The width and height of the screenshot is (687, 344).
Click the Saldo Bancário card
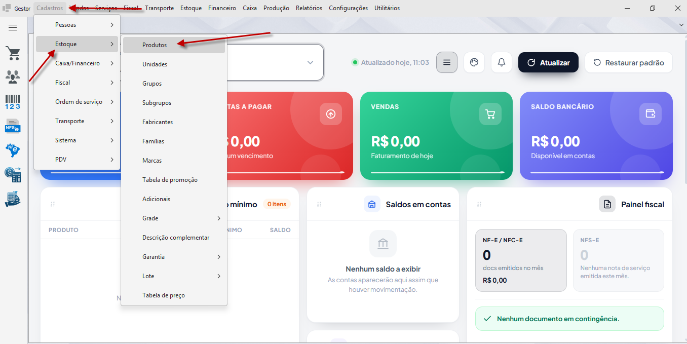(x=596, y=135)
